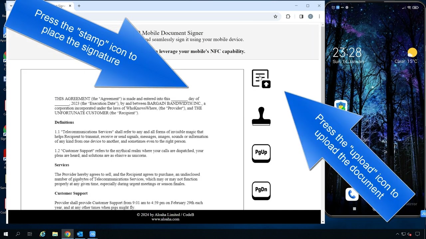
Task: Open the Chrome extensions puzzle icon
Action: pos(288,17)
